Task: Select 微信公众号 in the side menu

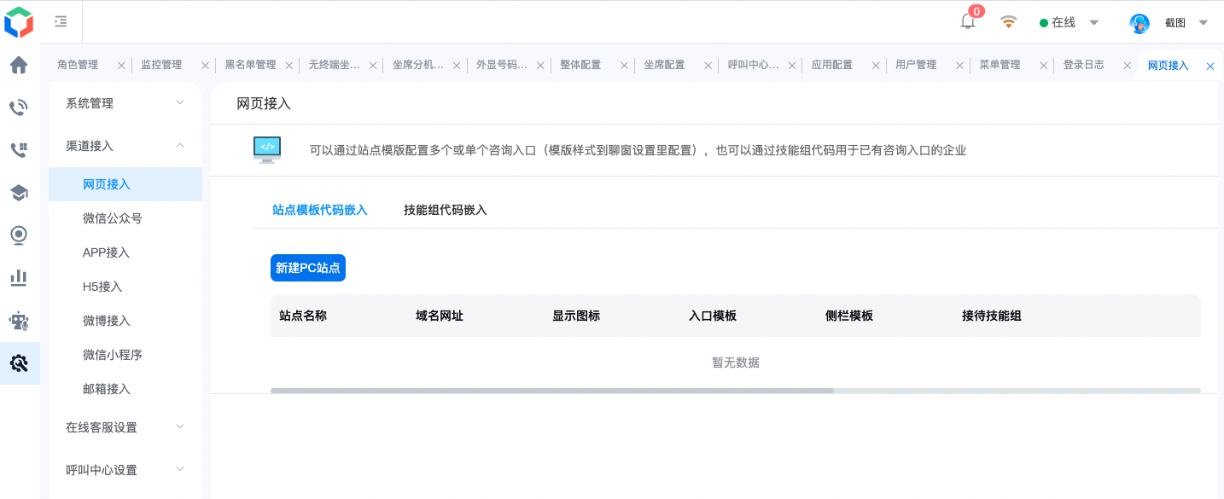Action: (x=125, y=218)
